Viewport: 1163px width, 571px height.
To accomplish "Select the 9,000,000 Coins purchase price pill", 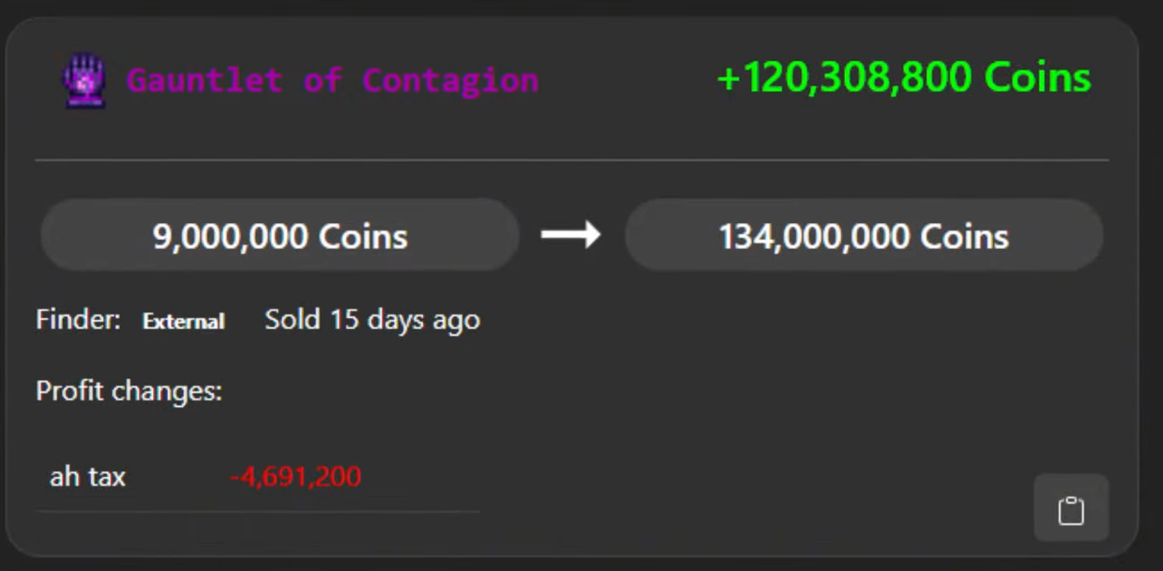I will 280,236.
